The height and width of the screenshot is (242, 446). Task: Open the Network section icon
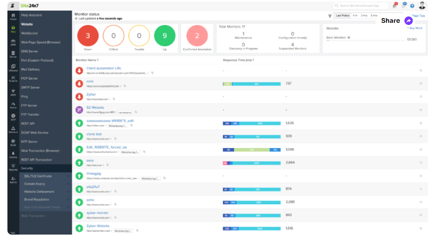click(x=13, y=129)
